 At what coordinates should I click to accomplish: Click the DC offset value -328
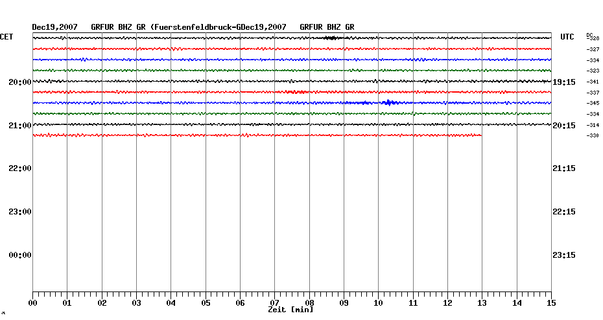pyautogui.click(x=594, y=38)
